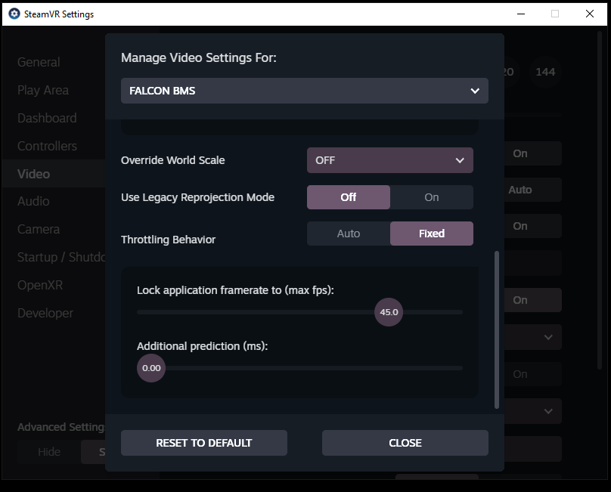The image size is (611, 492).
Task: Open the Play Area settings tab
Action: 43,90
